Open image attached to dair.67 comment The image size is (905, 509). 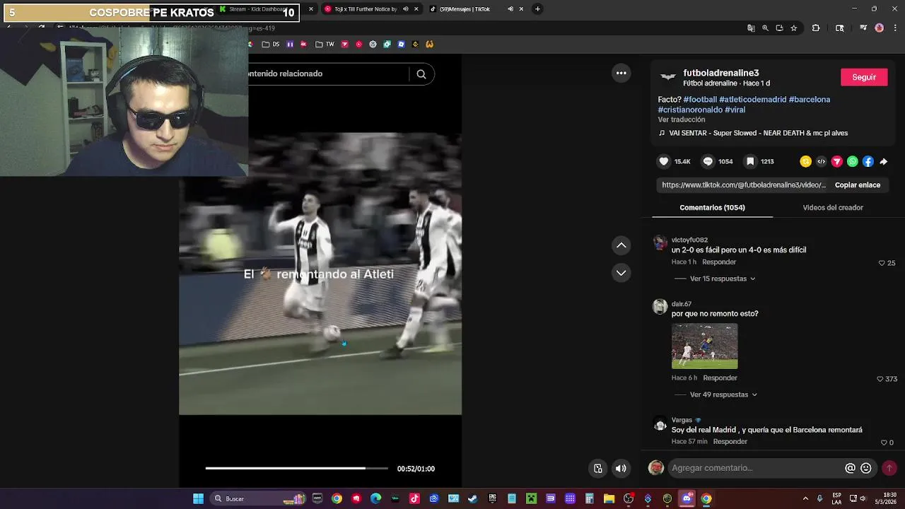point(704,346)
